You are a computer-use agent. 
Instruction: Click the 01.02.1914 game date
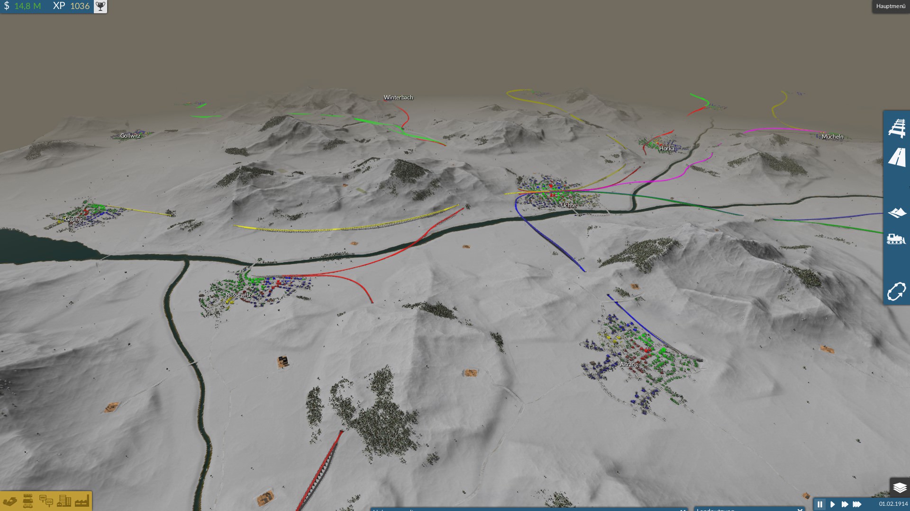click(893, 504)
